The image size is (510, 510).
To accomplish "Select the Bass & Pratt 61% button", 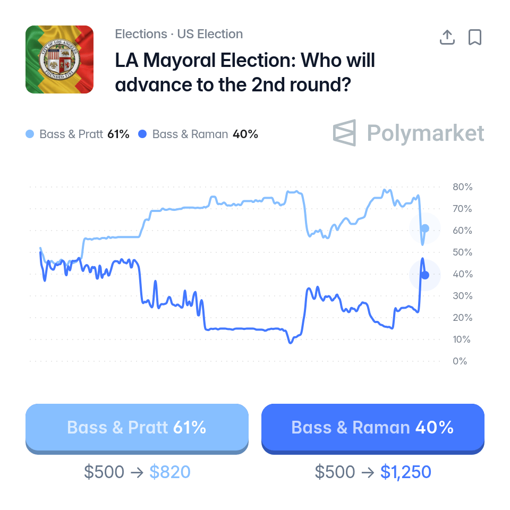I will pos(137,428).
